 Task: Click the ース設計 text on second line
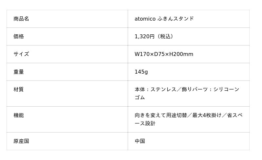145,123
